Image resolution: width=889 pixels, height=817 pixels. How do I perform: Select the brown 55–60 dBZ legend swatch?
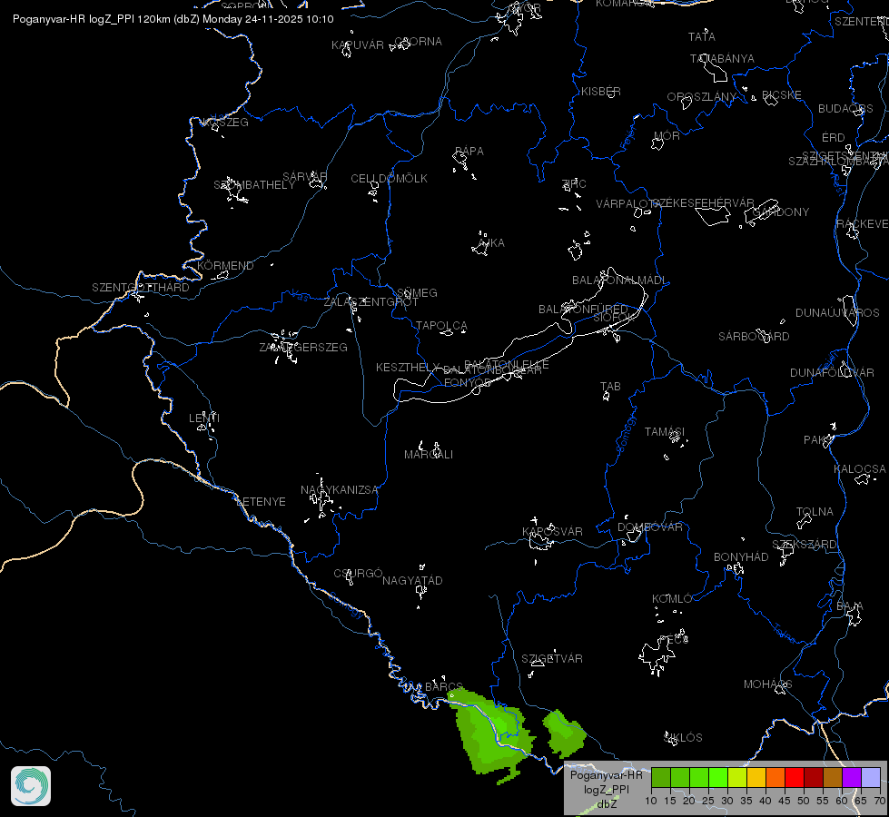pos(833,778)
